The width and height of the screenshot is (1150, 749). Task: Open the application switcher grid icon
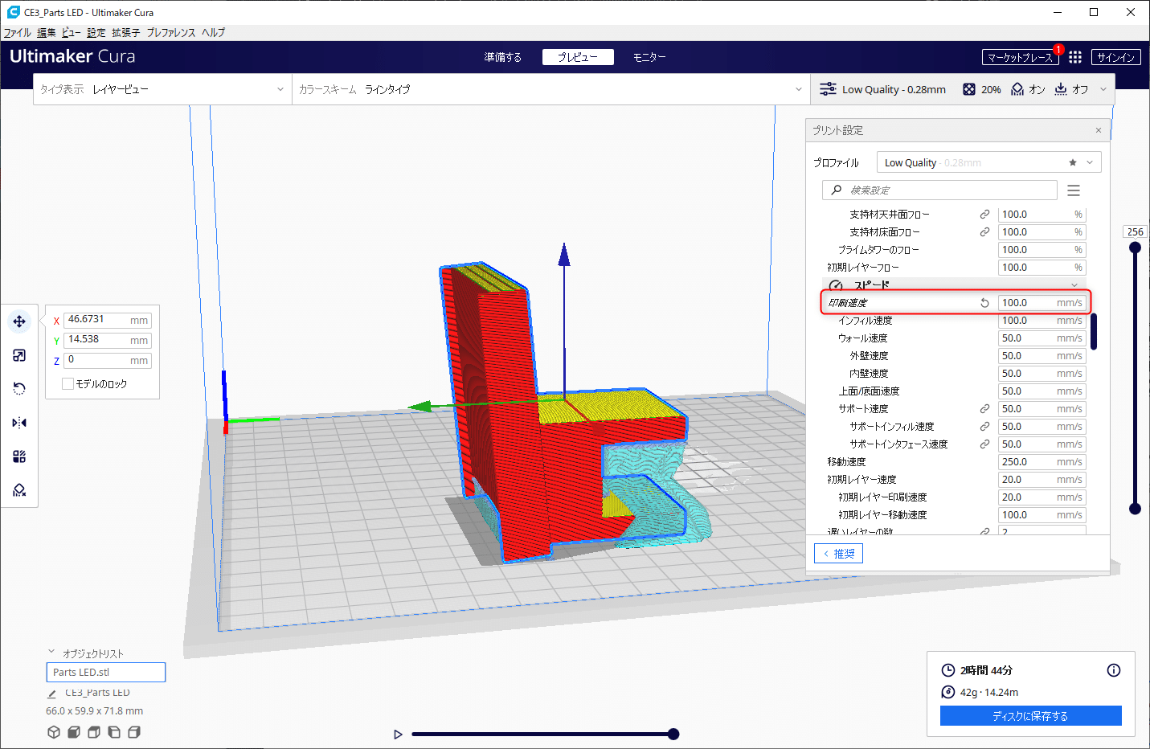(1075, 57)
